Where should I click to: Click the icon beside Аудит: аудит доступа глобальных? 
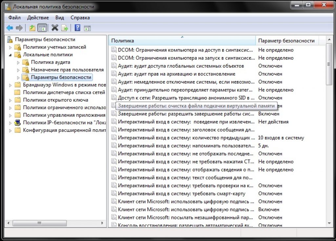click(114, 66)
